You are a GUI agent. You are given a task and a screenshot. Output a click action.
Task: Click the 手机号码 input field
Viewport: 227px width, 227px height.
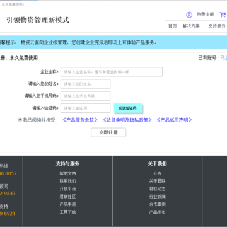pos(85,96)
